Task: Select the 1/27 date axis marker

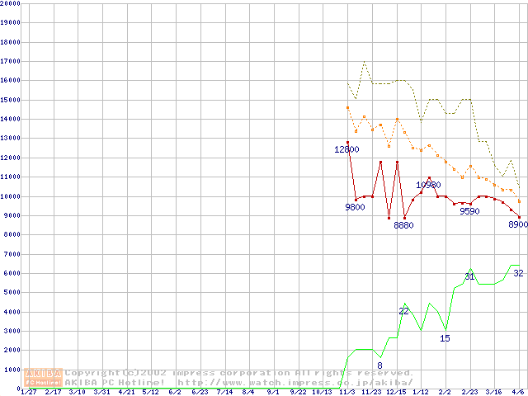Action: (x=28, y=392)
